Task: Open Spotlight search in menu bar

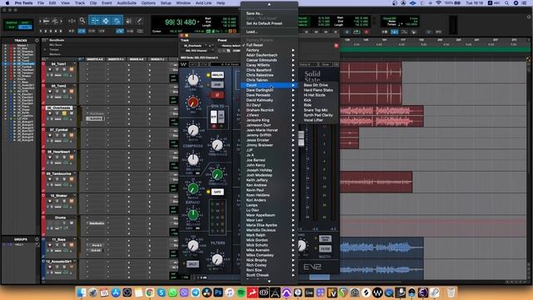Action: click(506, 3)
